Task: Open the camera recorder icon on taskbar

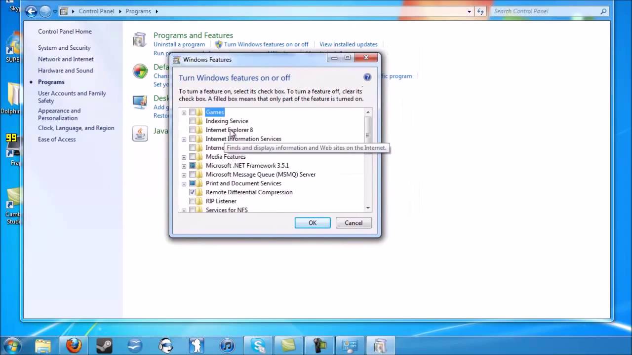Action: pyautogui.click(x=319, y=345)
